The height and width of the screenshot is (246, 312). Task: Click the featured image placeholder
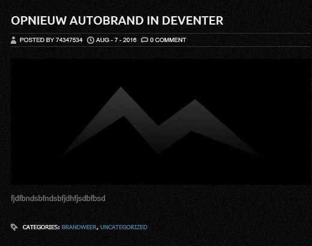coord(161,122)
